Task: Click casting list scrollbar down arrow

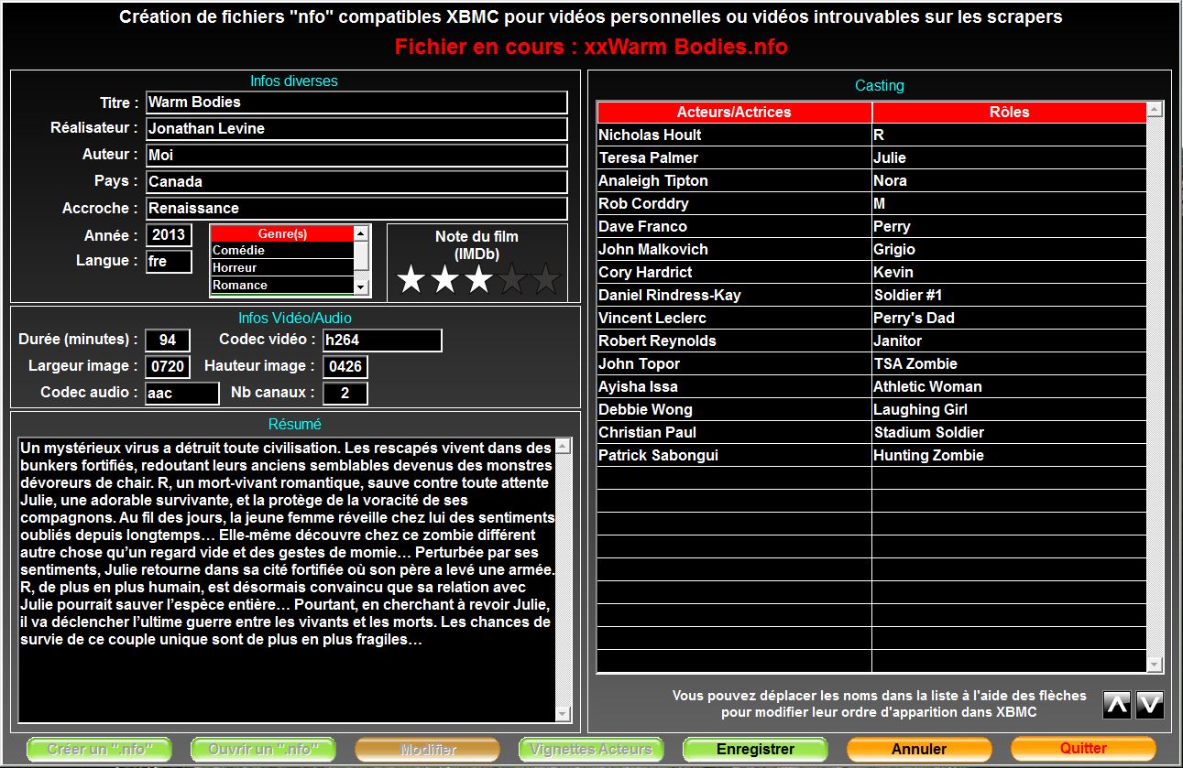Action: pos(1155,665)
